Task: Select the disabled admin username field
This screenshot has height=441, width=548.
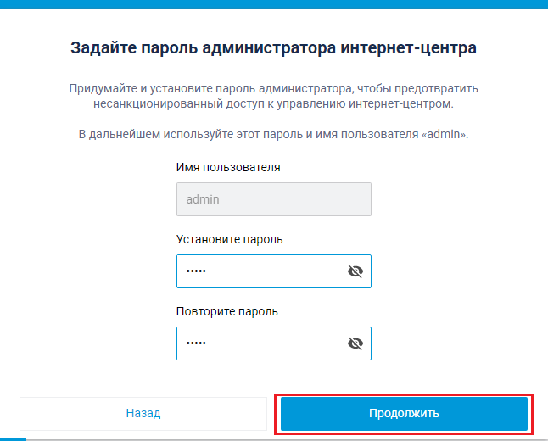Action: (x=274, y=199)
